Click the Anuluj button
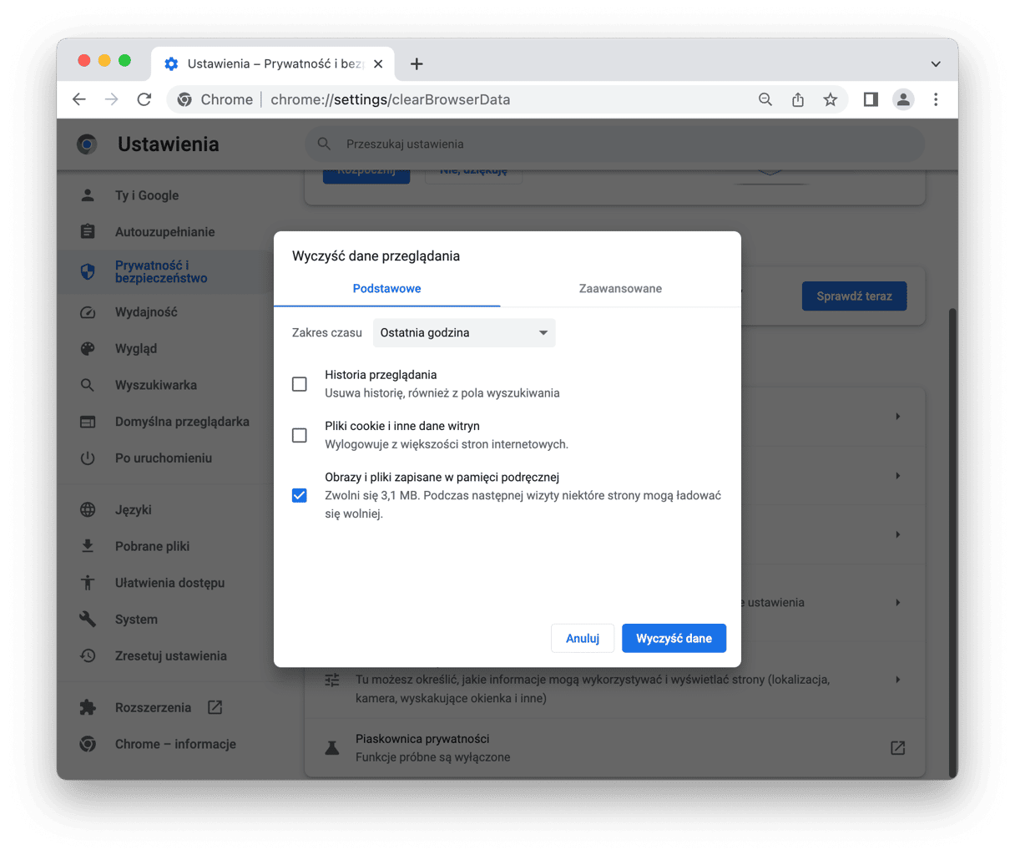 pos(583,638)
